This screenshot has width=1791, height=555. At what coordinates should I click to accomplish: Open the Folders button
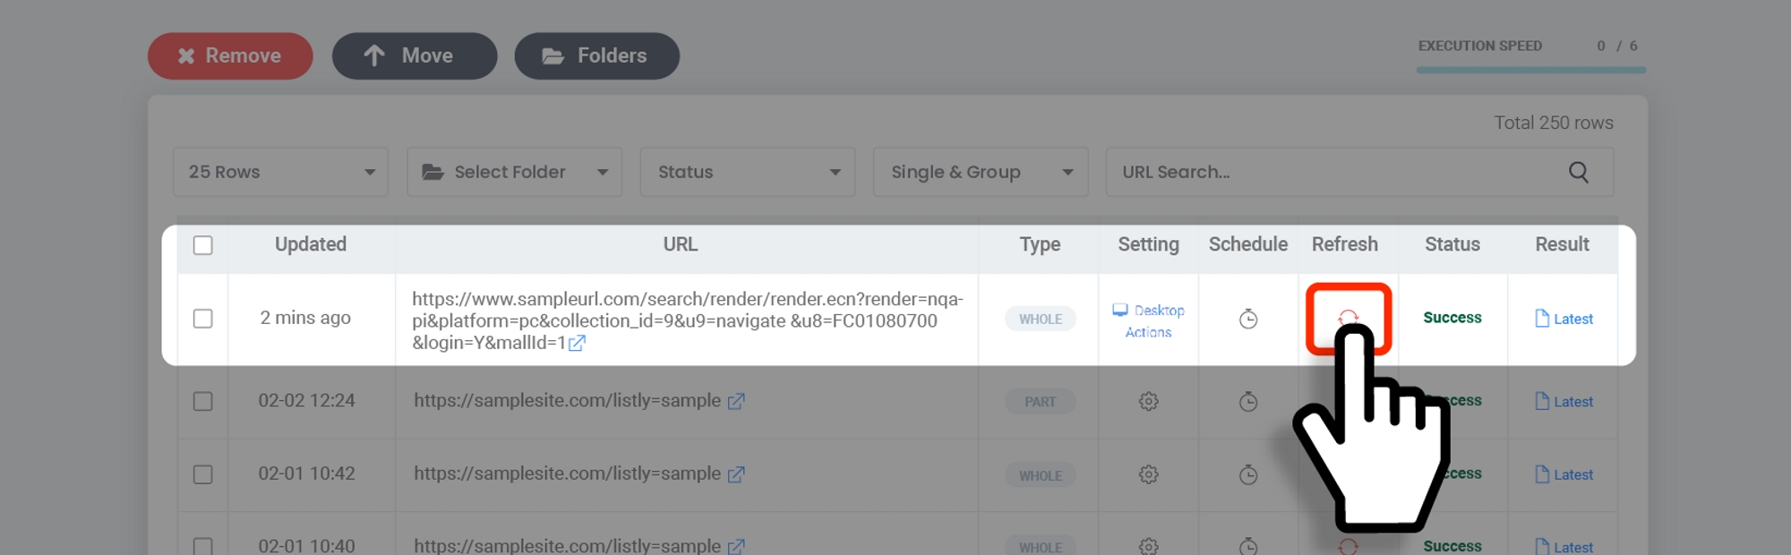596,55
